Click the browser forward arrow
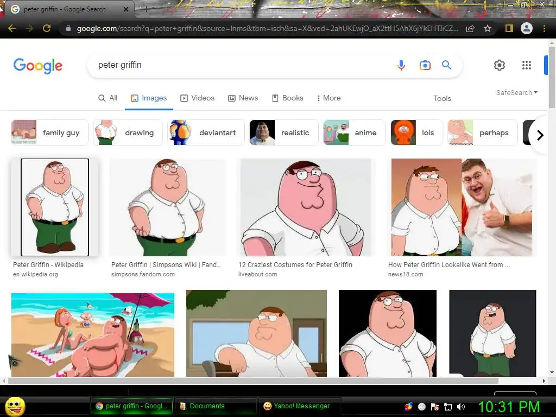This screenshot has height=417, width=556. coord(29,28)
